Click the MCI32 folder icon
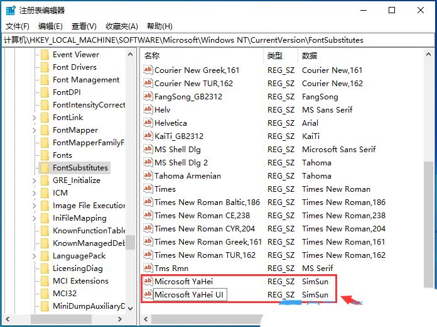Viewport: 437px width, 327px height. pos(45,294)
